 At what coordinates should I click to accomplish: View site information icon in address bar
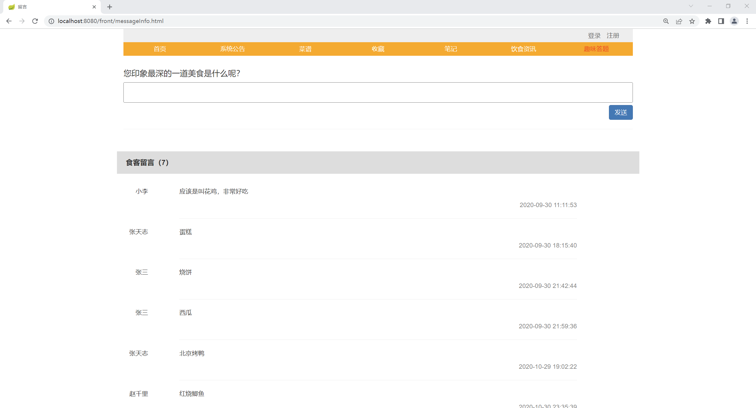51,21
